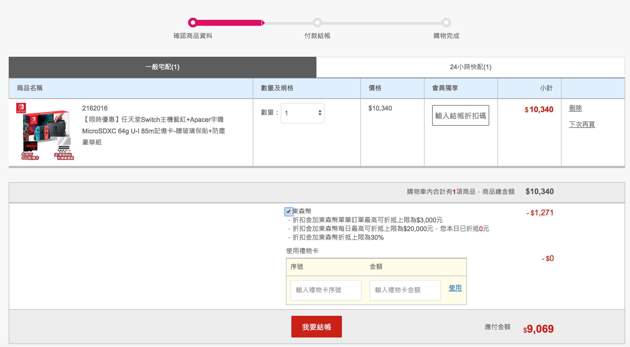Click the gift card amount field
The width and height of the screenshot is (630, 347).
(405, 290)
